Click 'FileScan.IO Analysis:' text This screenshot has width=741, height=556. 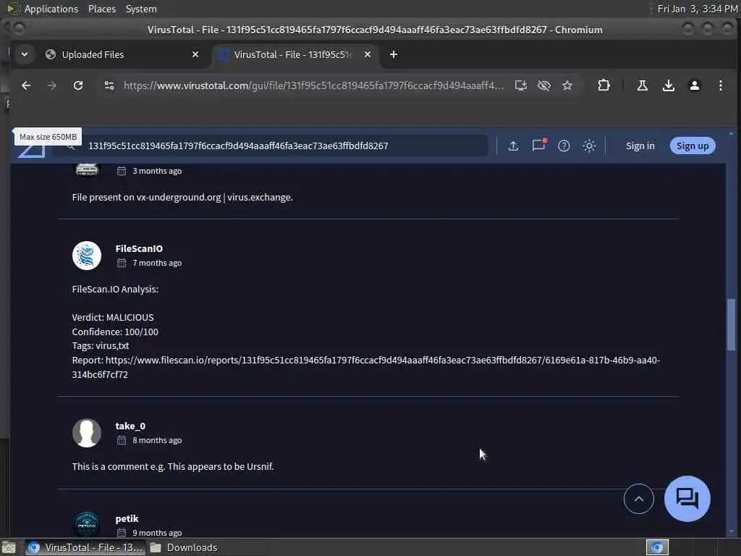pyautogui.click(x=115, y=289)
